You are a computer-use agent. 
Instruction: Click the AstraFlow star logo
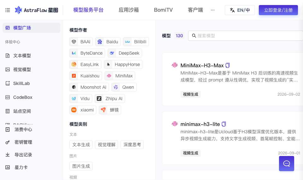click(18, 10)
